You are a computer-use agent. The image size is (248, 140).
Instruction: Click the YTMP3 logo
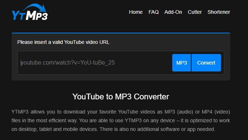tap(29, 12)
